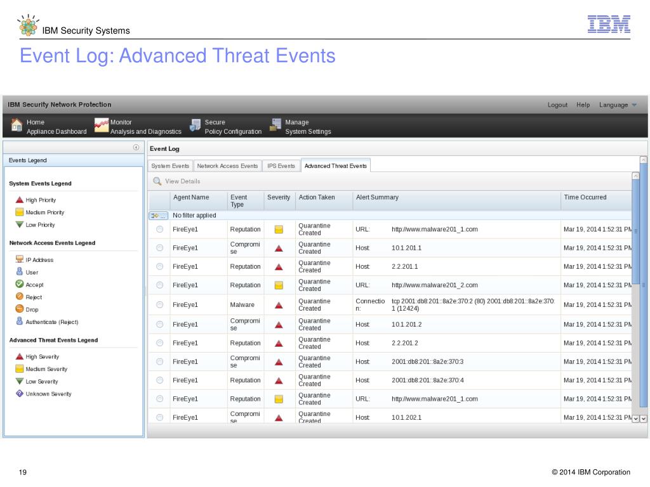Sort by the Alert Summary column header
The height and width of the screenshot is (487, 650).
coord(456,201)
